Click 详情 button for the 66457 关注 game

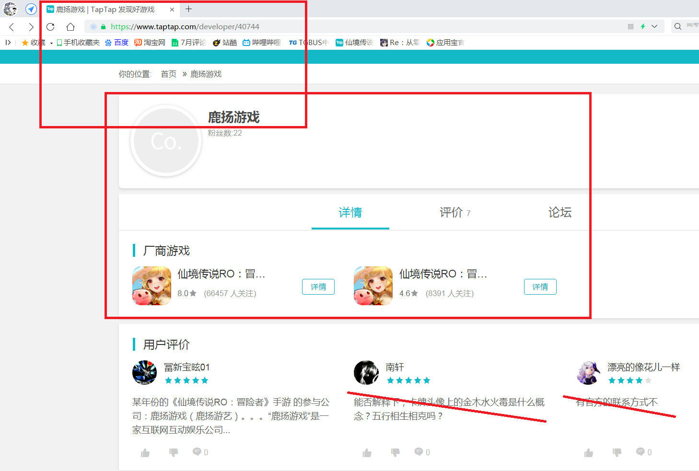click(318, 287)
